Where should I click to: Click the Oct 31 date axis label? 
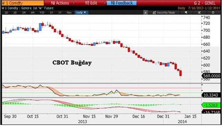tap(62, 117)
